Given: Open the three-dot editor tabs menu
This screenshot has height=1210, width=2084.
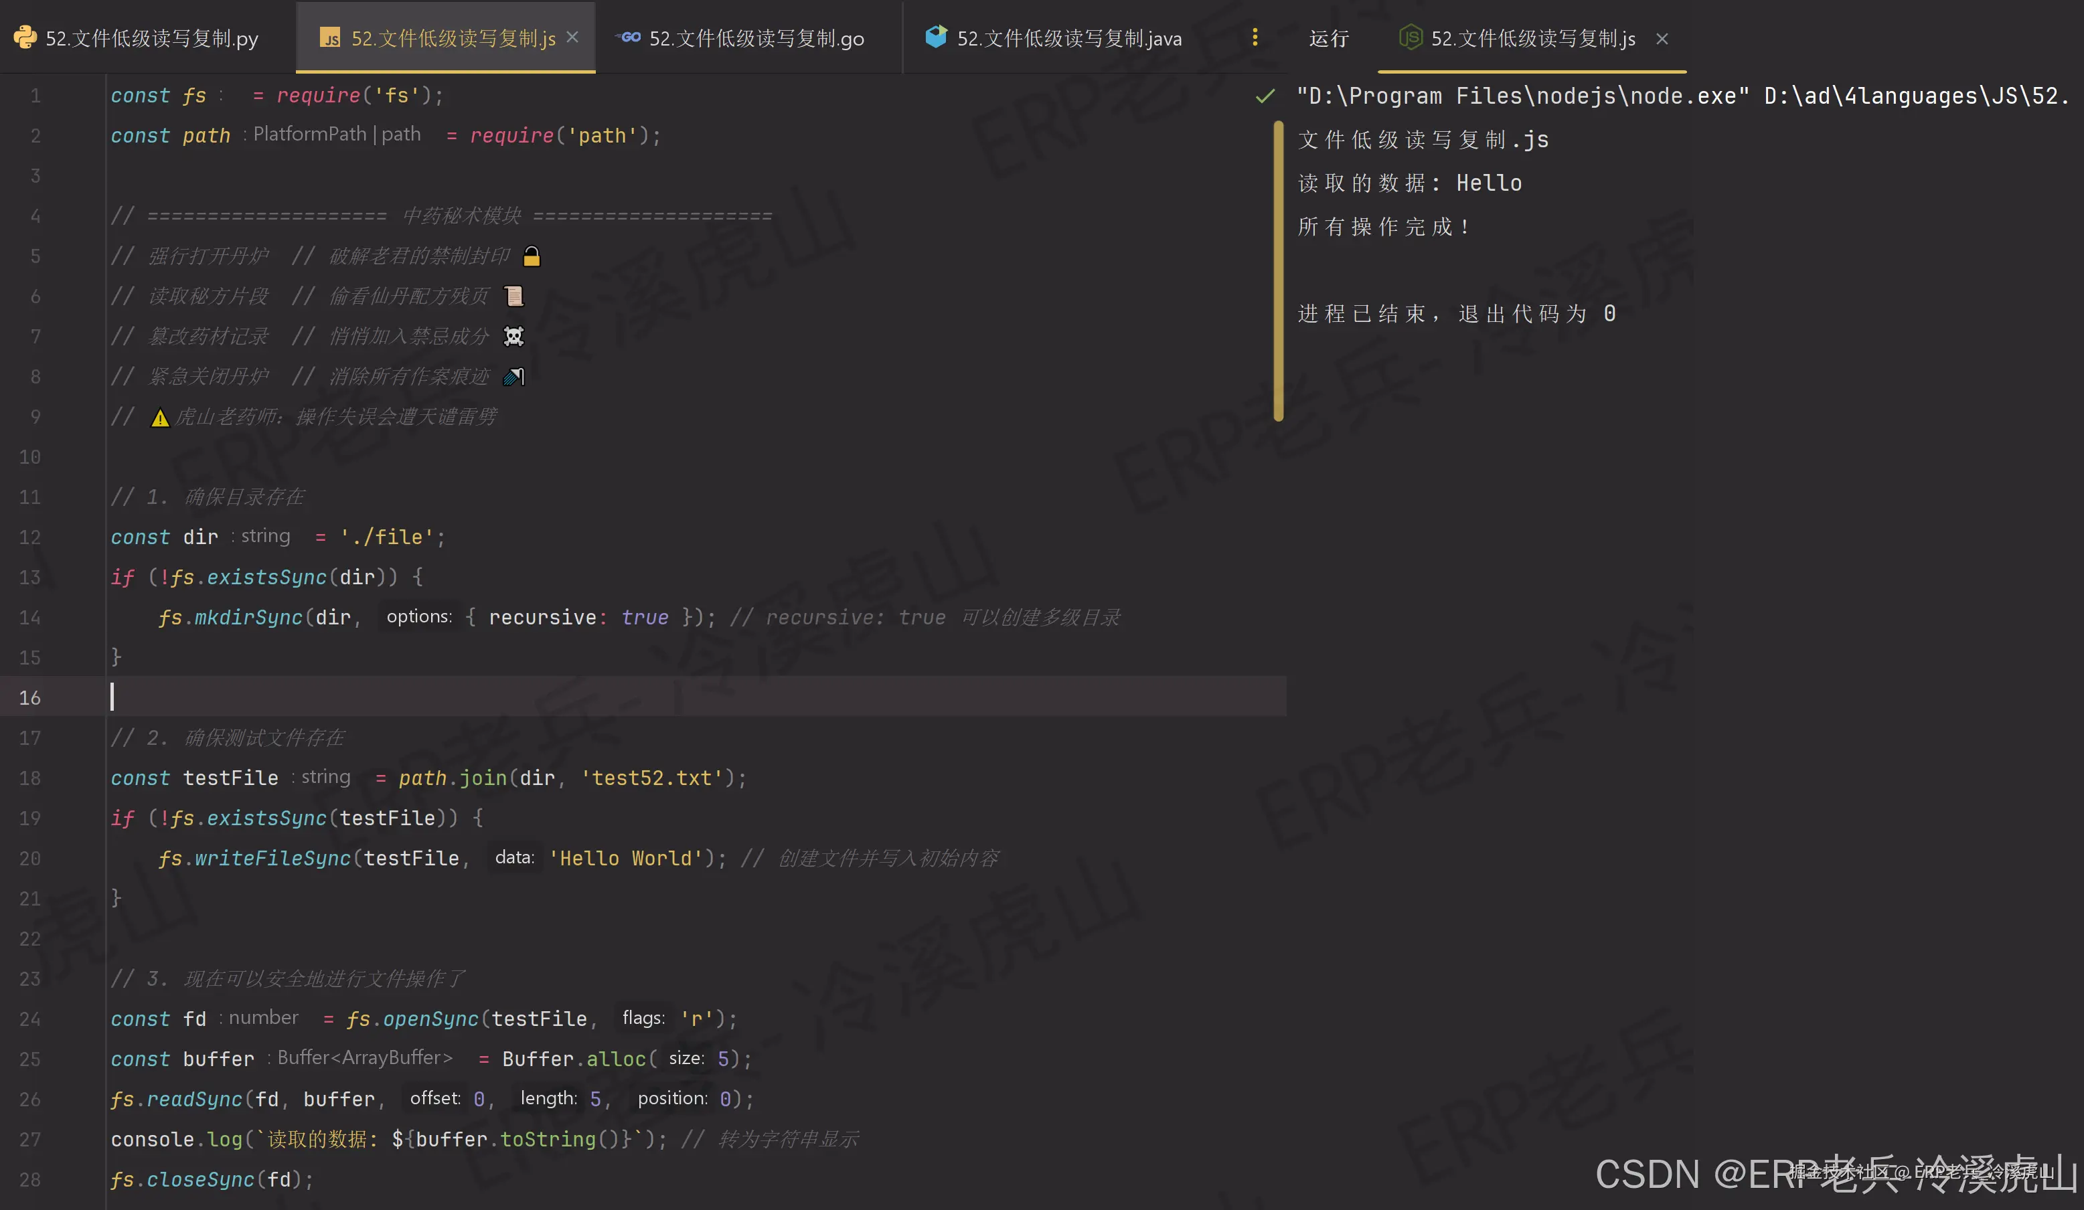Looking at the screenshot, I should 1255,37.
